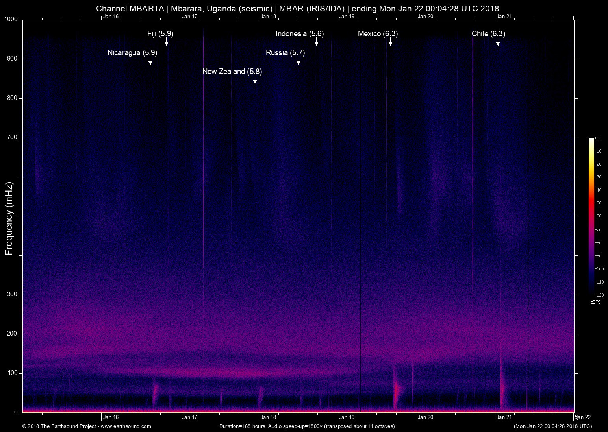Viewport: 608px width, 432px height.
Task: Select the Jan 22 label at bottom right
Action: click(x=583, y=417)
